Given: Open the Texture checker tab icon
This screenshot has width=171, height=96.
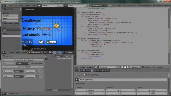Looking at the screenshot, I should tap(106, 71).
